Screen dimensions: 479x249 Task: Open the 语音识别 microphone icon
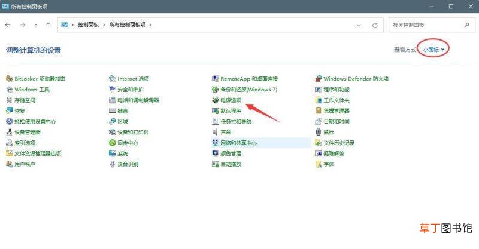pyautogui.click(x=113, y=164)
